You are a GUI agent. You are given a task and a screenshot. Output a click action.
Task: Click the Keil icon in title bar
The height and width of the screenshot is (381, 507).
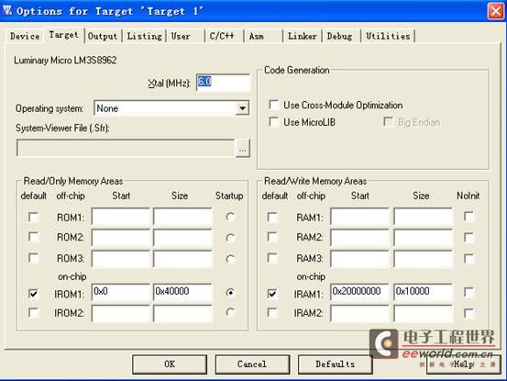tap(7, 10)
